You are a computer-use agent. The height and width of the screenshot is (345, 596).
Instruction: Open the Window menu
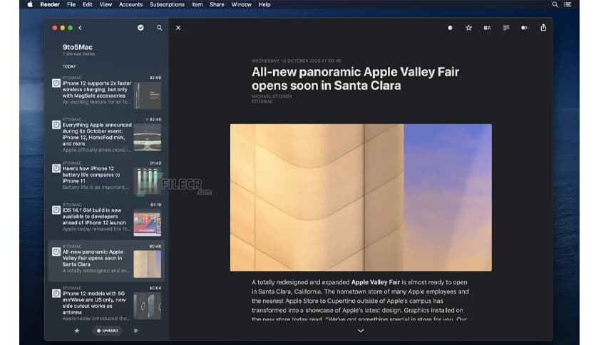tap(242, 4)
